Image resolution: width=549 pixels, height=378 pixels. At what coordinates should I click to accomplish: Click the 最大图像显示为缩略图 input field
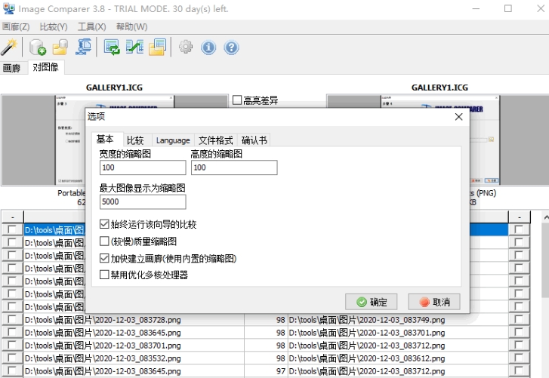coord(142,202)
